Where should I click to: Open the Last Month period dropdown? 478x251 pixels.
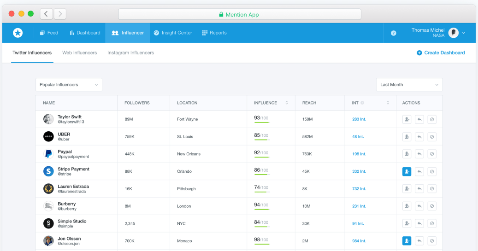(409, 85)
